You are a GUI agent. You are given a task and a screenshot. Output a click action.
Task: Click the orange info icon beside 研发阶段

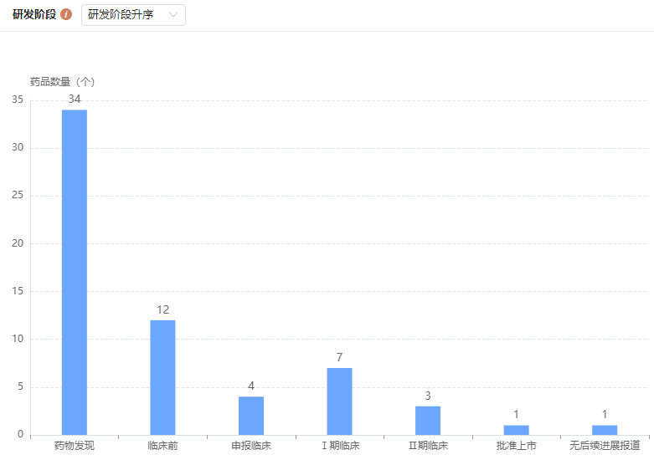click(66, 15)
